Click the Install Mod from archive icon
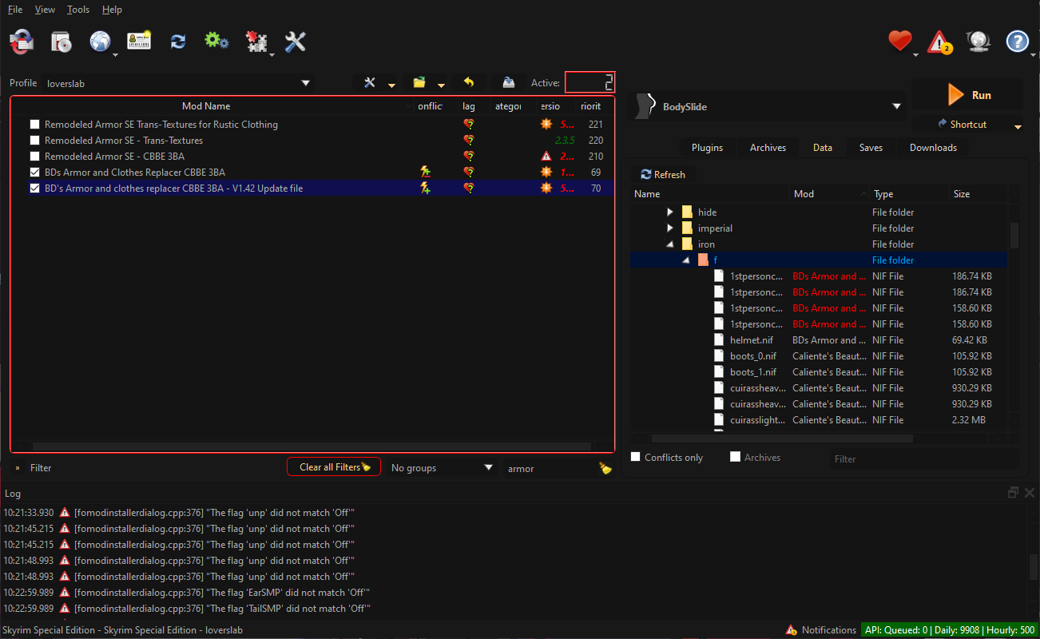 click(x=62, y=42)
